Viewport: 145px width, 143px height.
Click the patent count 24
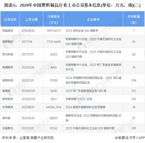point(134,42)
